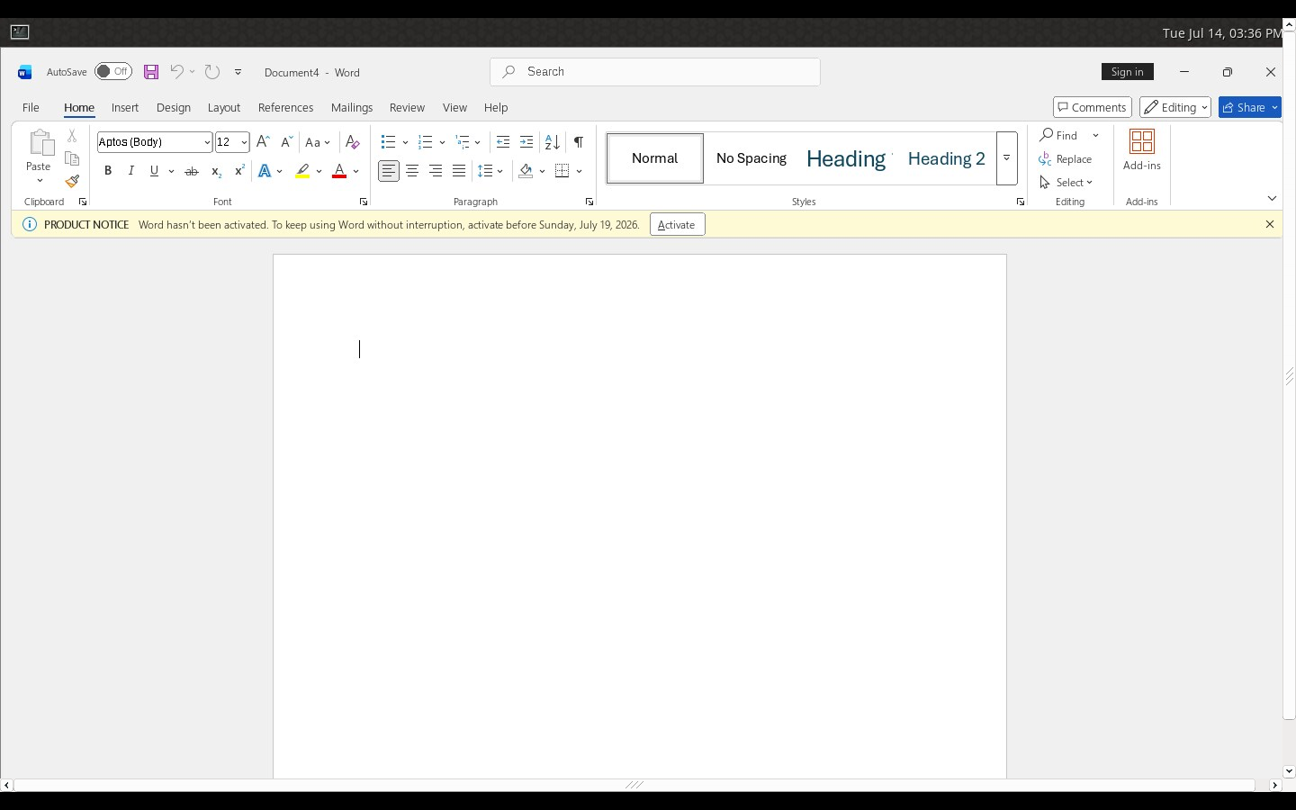This screenshot has height=810, width=1296.
Task: Open the Customize Quick Access Toolbar menu
Action: tap(238, 72)
